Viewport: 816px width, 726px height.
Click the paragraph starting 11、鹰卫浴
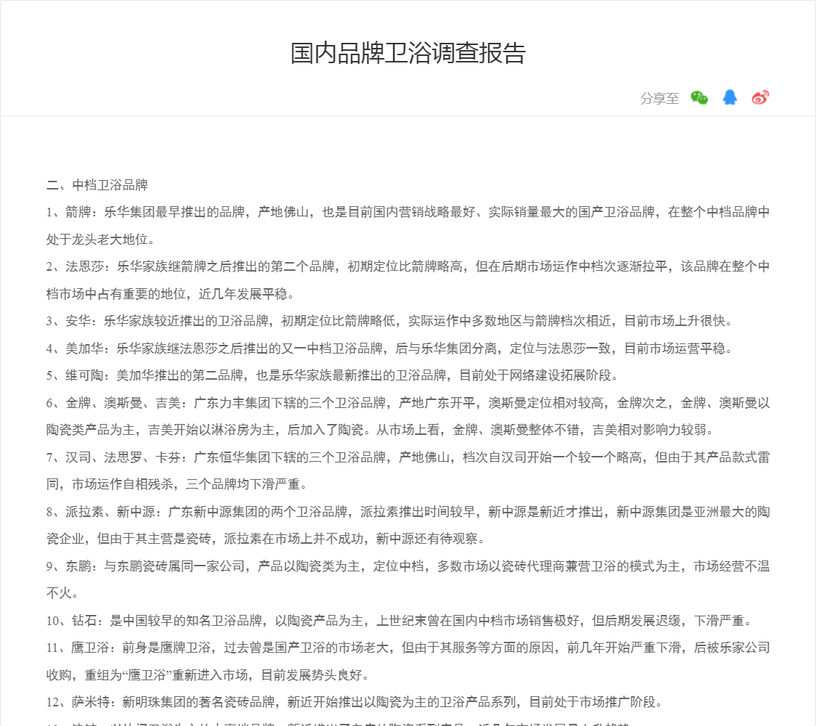point(408,661)
